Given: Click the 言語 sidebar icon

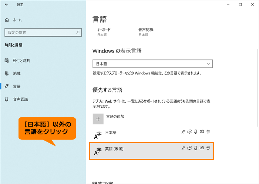Looking at the screenshot, I should pyautogui.click(x=7, y=86).
